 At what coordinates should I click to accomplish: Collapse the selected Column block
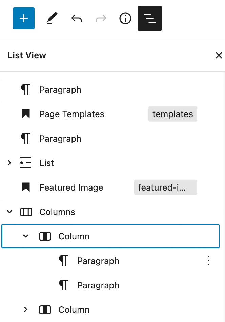coord(25,236)
